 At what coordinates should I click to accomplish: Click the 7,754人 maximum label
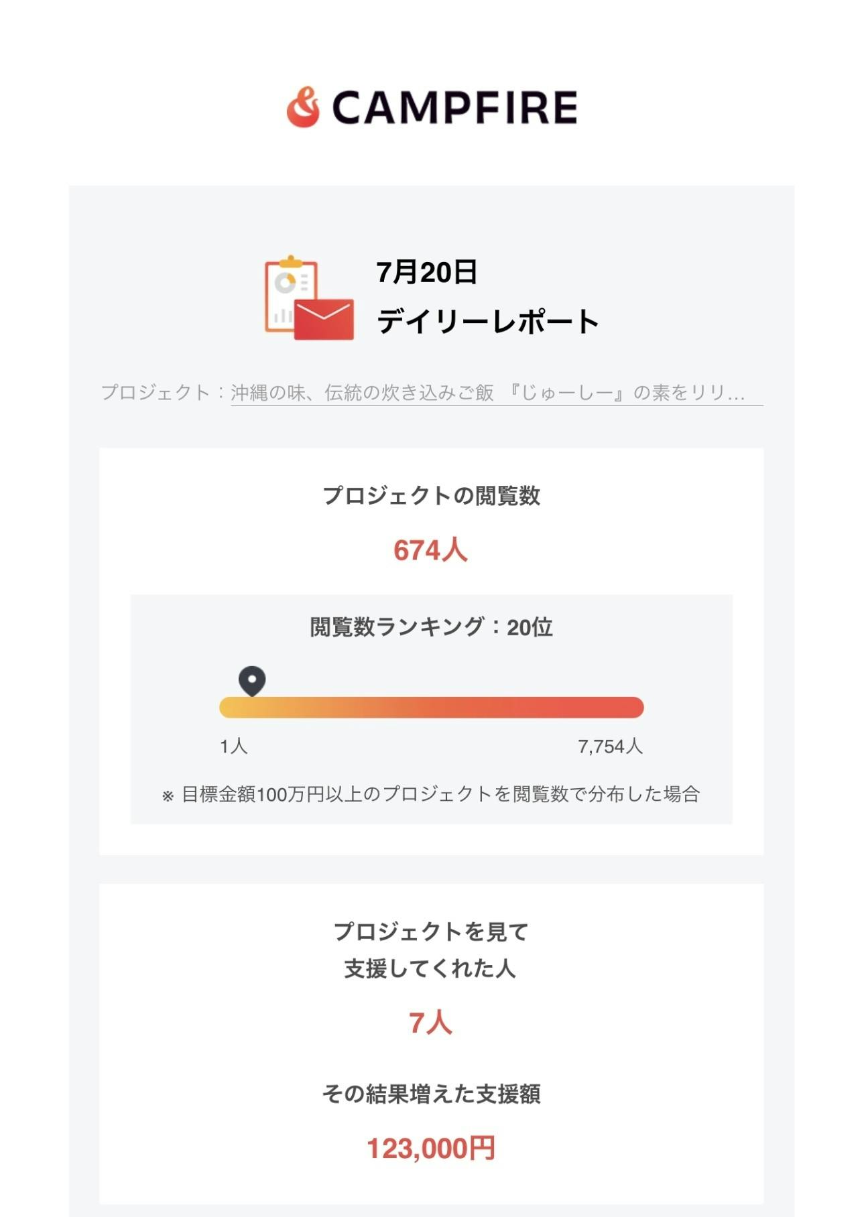click(x=610, y=747)
